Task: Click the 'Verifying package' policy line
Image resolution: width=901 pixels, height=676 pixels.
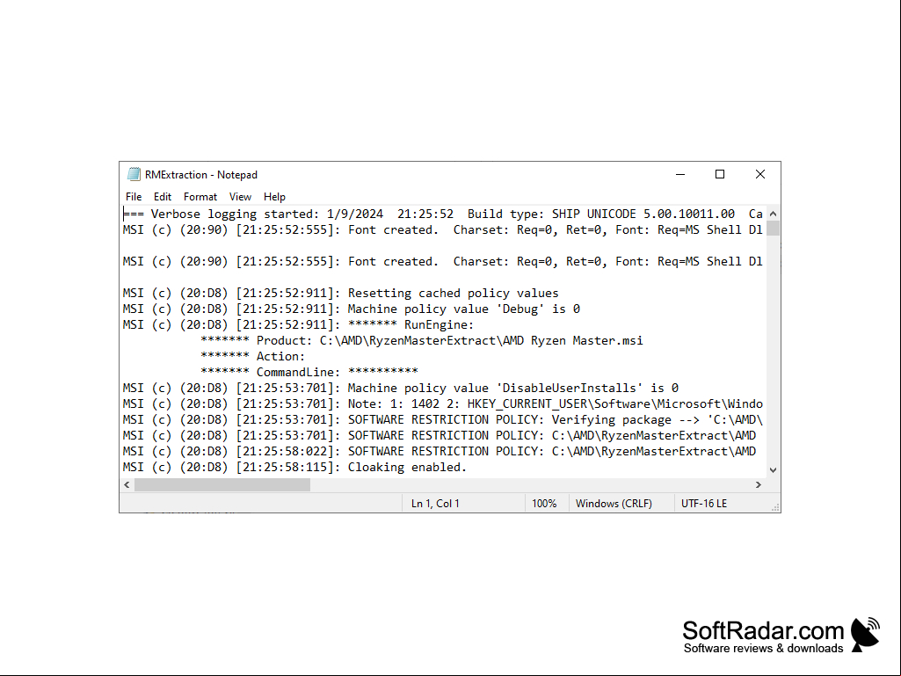Action: 442,419
